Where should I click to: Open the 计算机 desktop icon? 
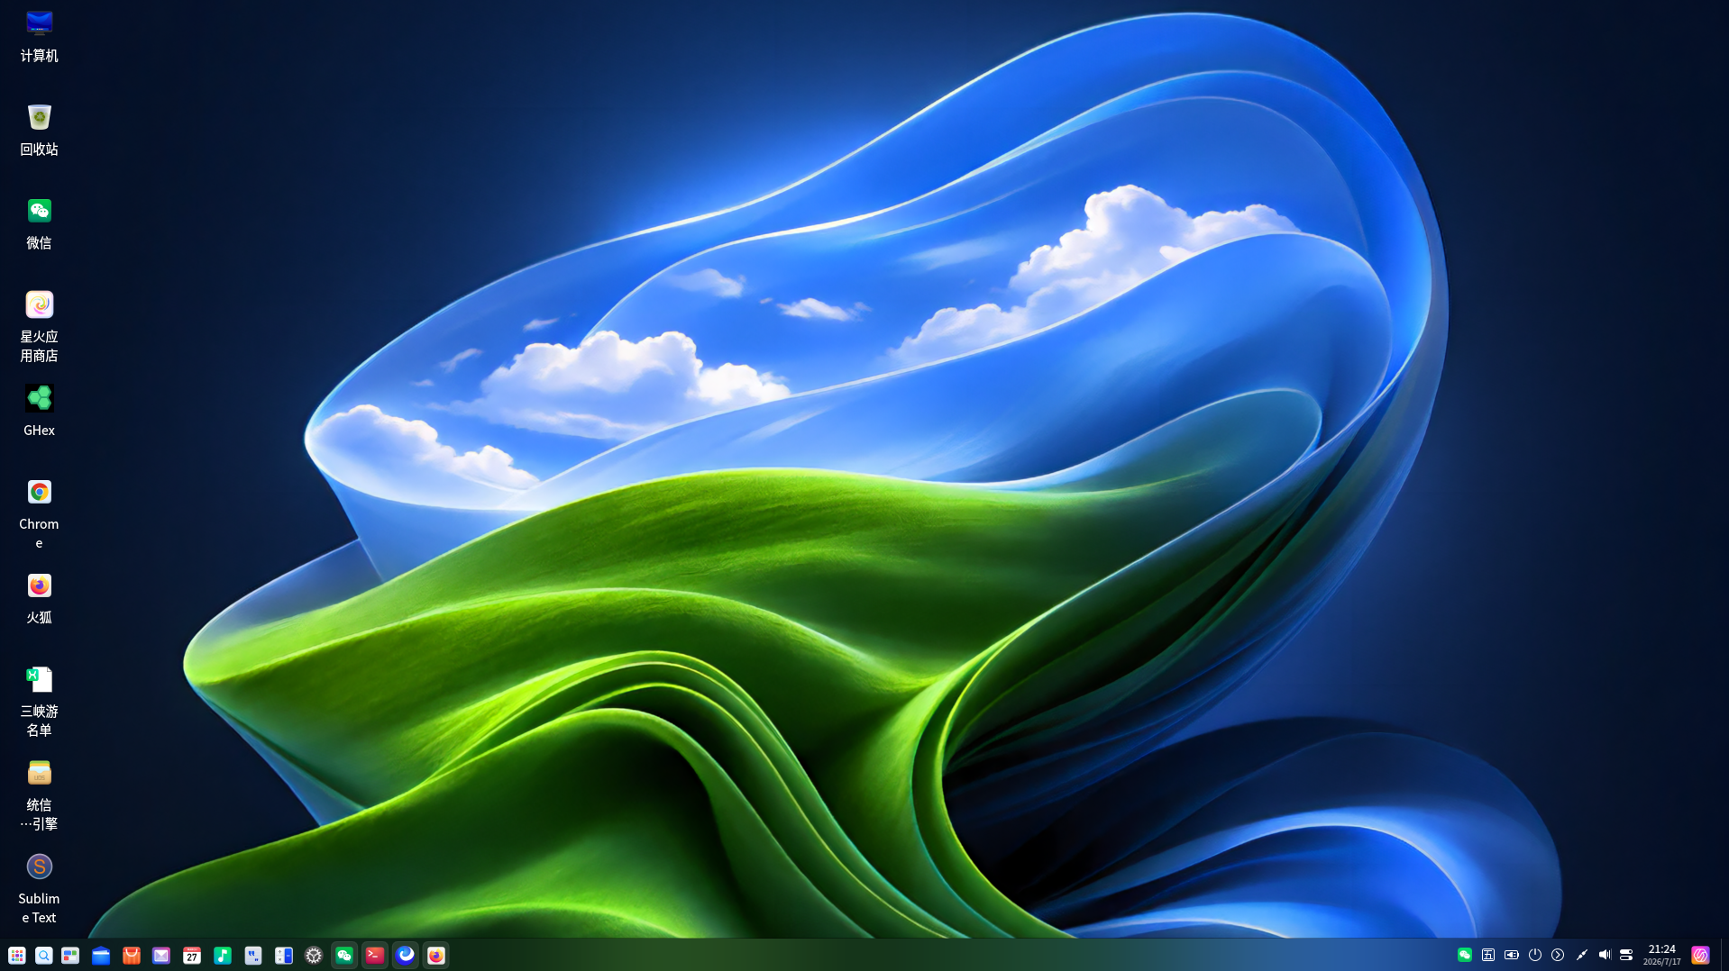[x=39, y=36]
